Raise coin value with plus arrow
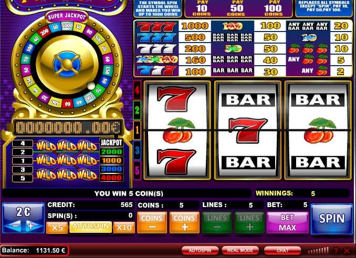 pos(33,226)
